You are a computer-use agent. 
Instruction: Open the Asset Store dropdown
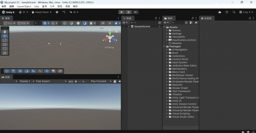pyautogui.click(x=42, y=12)
